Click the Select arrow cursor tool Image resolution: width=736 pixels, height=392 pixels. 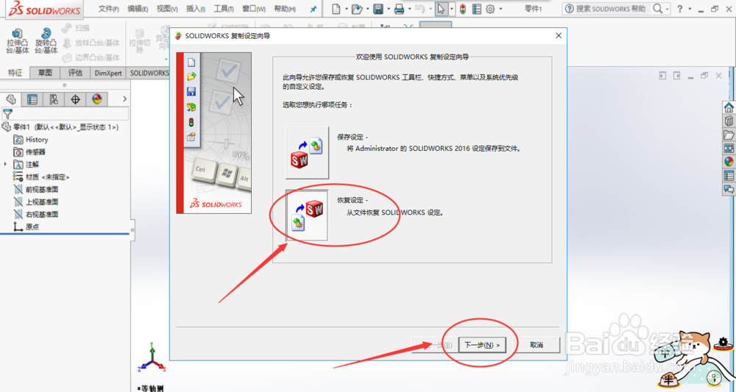(x=441, y=9)
